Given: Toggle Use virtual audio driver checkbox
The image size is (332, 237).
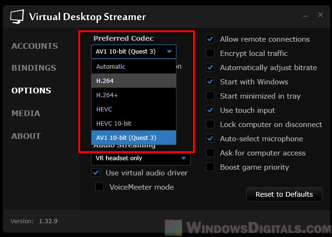Looking at the screenshot, I should [x=96, y=173].
